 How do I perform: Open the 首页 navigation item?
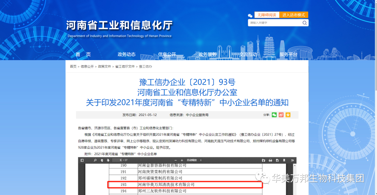click(x=83, y=55)
